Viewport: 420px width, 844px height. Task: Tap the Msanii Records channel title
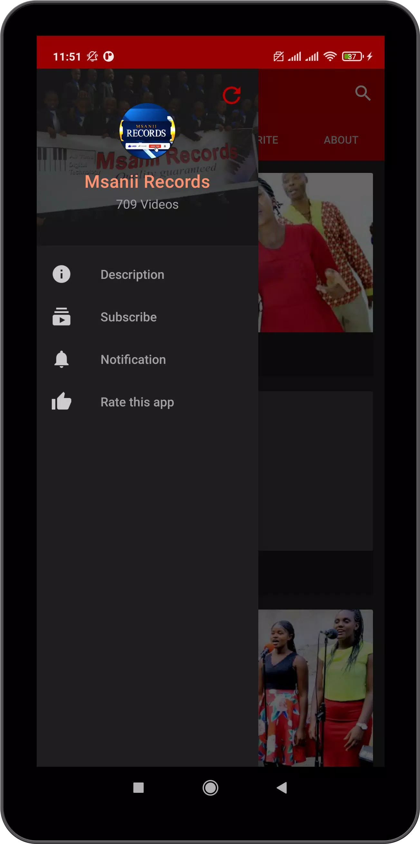pos(147,182)
